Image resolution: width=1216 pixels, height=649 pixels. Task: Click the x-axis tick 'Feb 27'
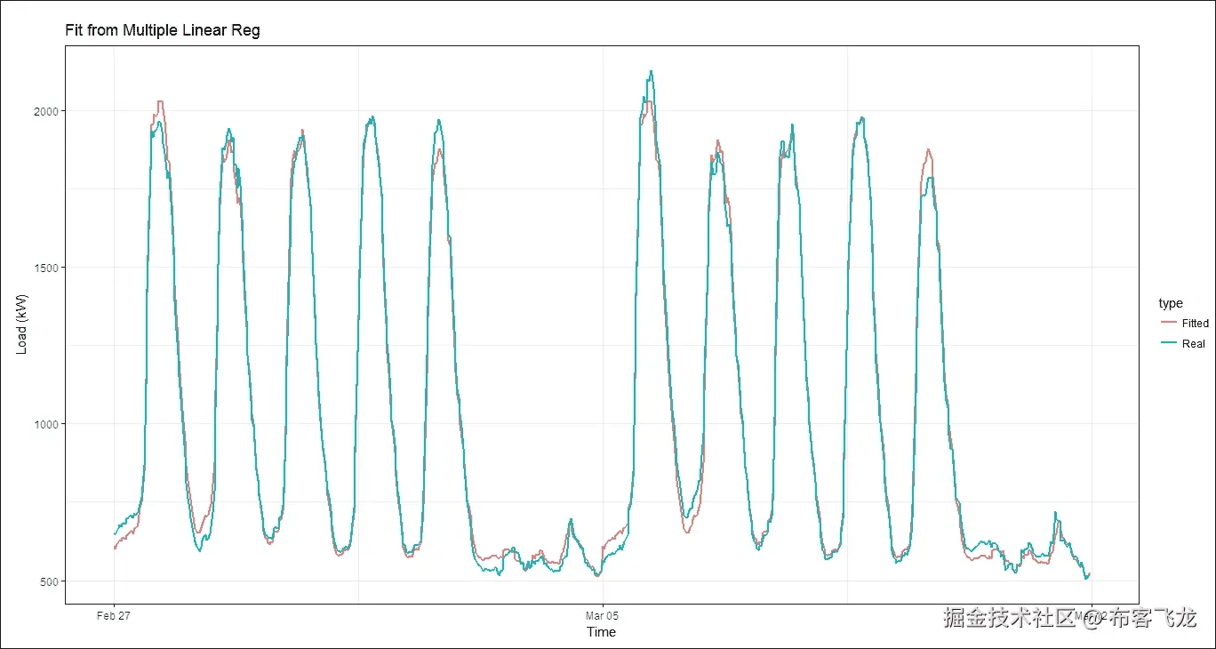tap(114, 615)
